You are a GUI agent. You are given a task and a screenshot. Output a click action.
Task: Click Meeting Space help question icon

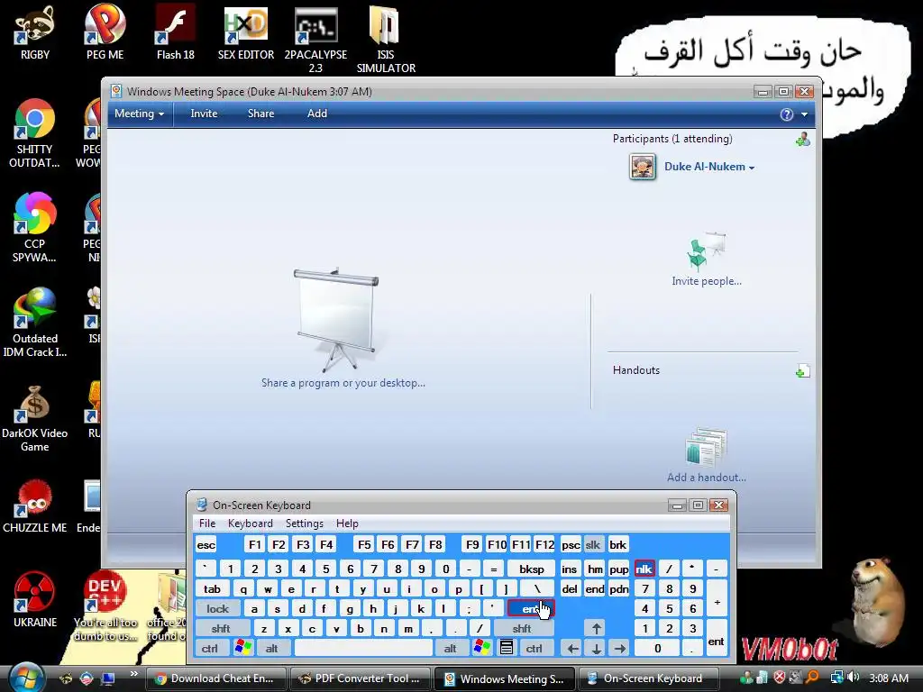786,114
